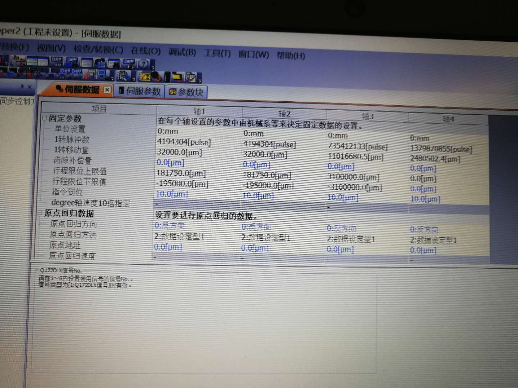
Task: Open the 调试(B) menu
Action: point(182,52)
